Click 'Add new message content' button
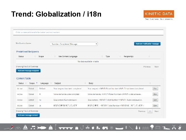This screenshot has height=140, width=186. click(x=28, y=115)
